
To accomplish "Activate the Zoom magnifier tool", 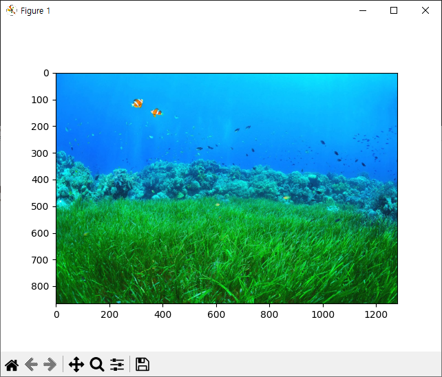I will [x=97, y=365].
